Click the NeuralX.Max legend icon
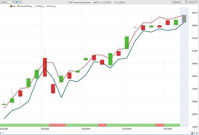The height and width of the screenshot is (135, 199). point(18,6)
